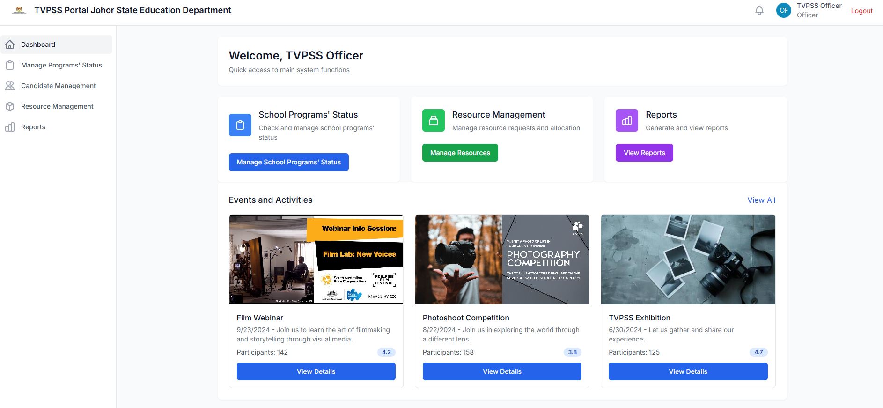Click the notification bell icon
This screenshot has height=408, width=883.
click(x=759, y=10)
